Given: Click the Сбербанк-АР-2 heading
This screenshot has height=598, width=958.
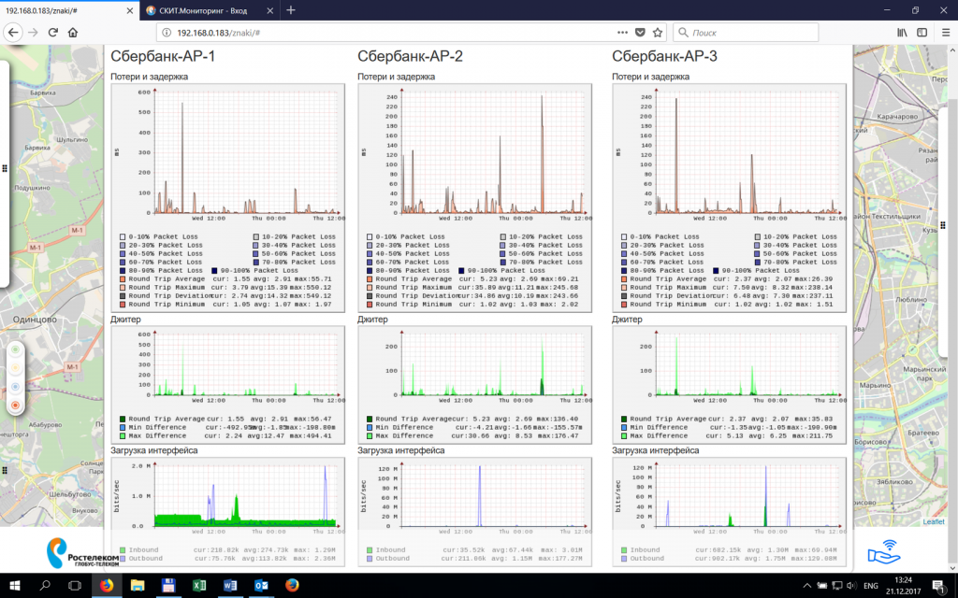Looking at the screenshot, I should coord(410,56).
